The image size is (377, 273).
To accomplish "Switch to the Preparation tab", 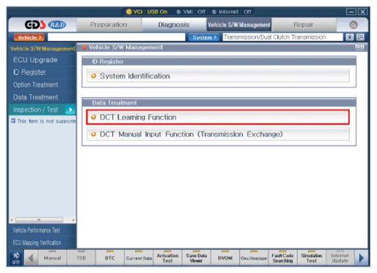I will click(109, 25).
